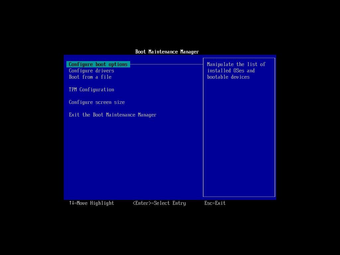The height and width of the screenshot is (255, 340).
Task: Select Configure screen size entry
Action: pos(97,102)
